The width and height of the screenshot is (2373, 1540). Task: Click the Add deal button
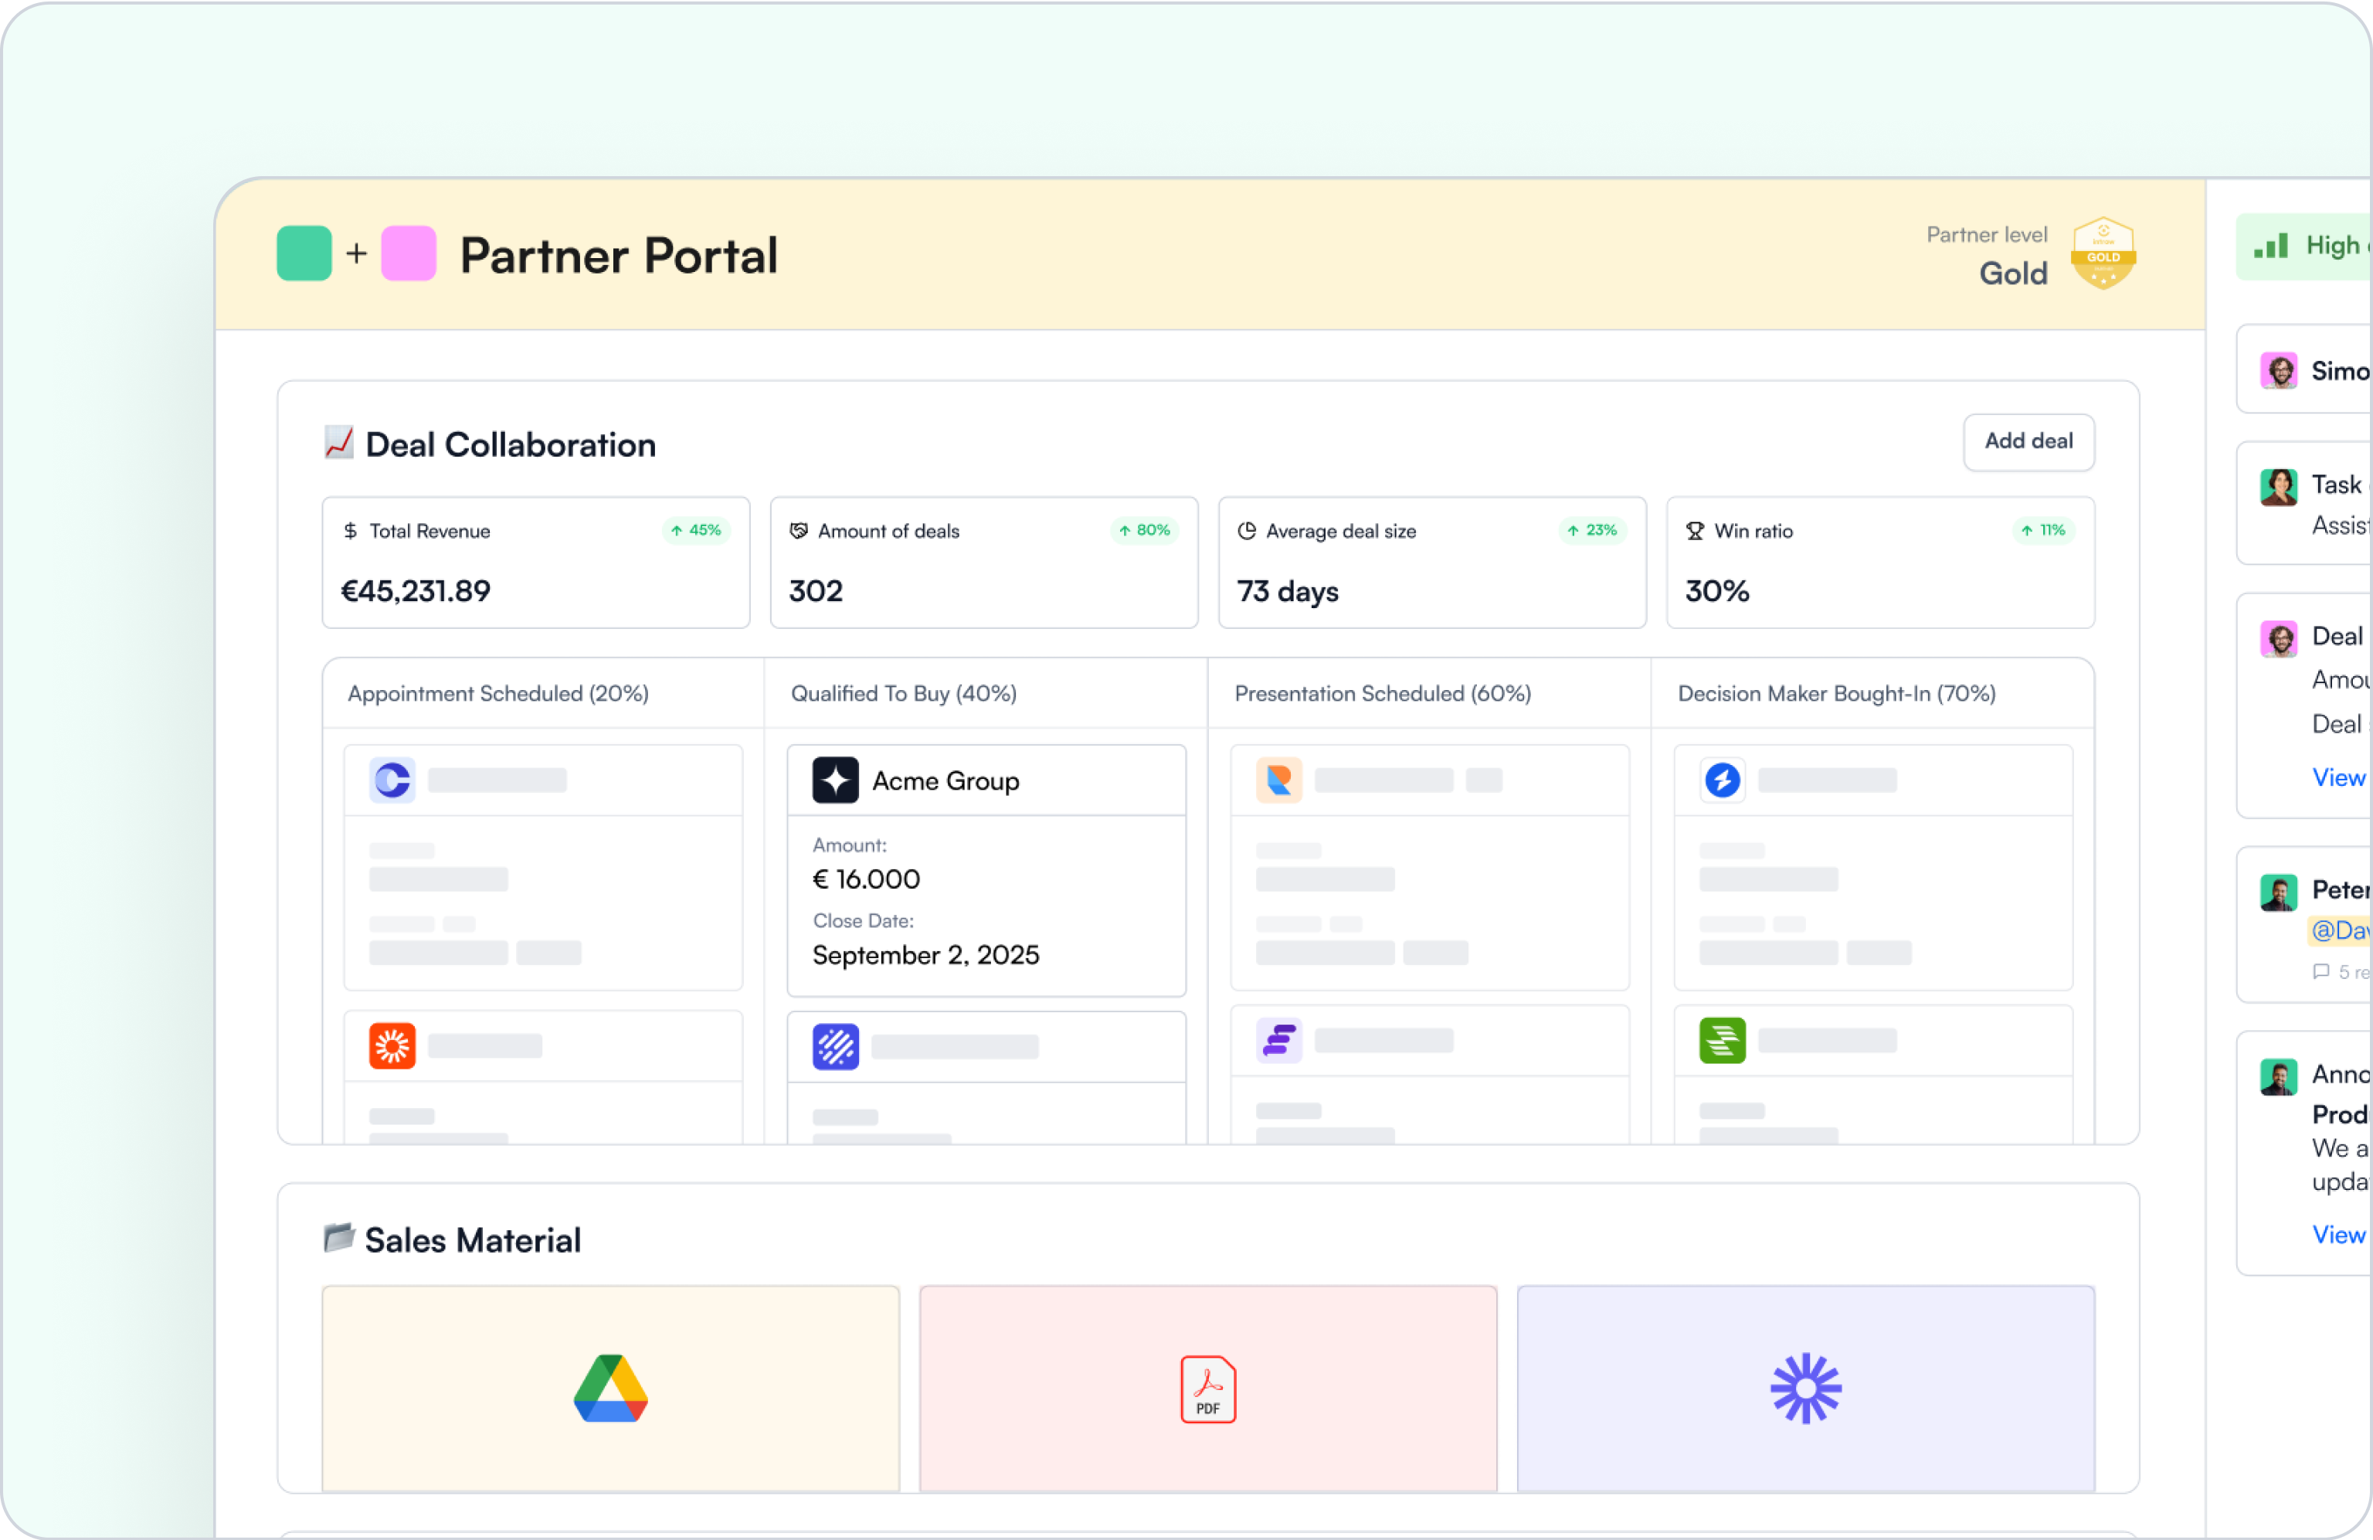[x=2028, y=441]
